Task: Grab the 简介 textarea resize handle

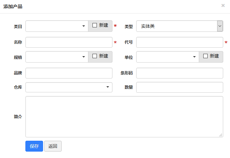Action: 221,135
